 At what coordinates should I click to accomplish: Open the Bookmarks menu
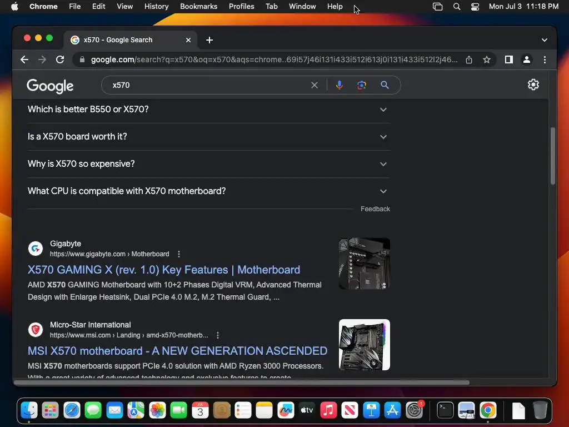199,7
